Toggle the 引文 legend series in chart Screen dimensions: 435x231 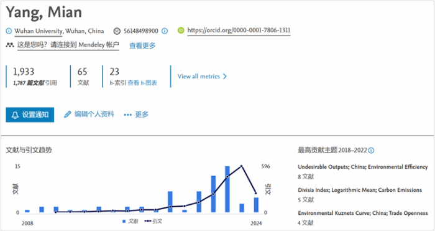pyautogui.click(x=153, y=221)
